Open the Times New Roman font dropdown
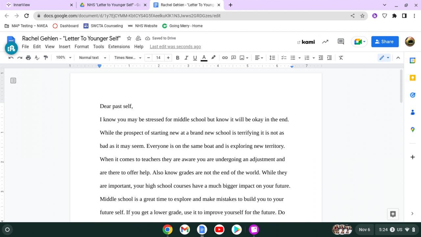Viewport: 421px width, 237px height. pos(128,58)
